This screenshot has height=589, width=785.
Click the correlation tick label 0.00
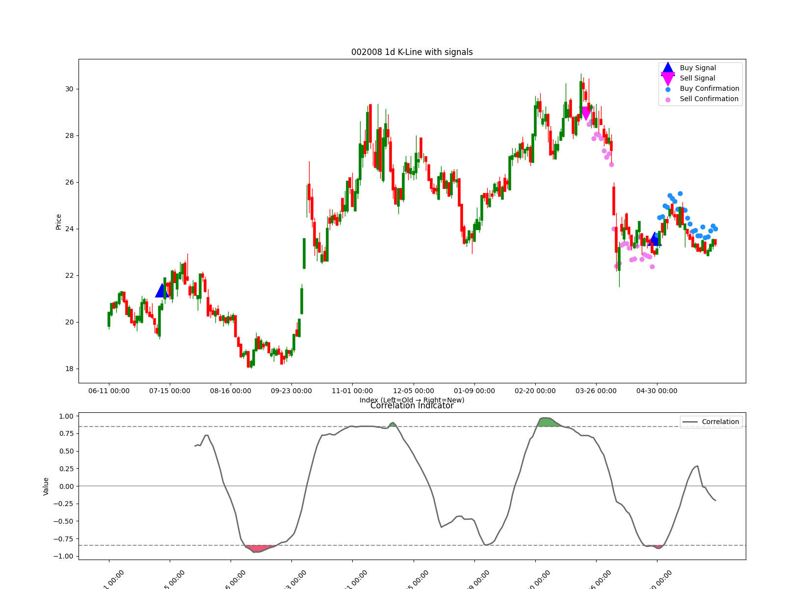66,486
